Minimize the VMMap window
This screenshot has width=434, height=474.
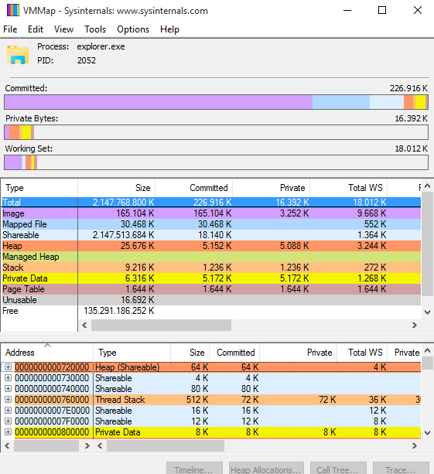point(347,10)
